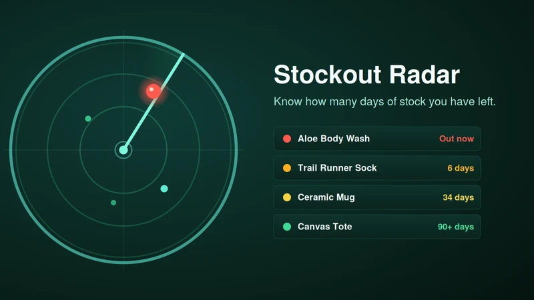Click the "6 days" value
This screenshot has width=534, height=300.
click(461, 168)
